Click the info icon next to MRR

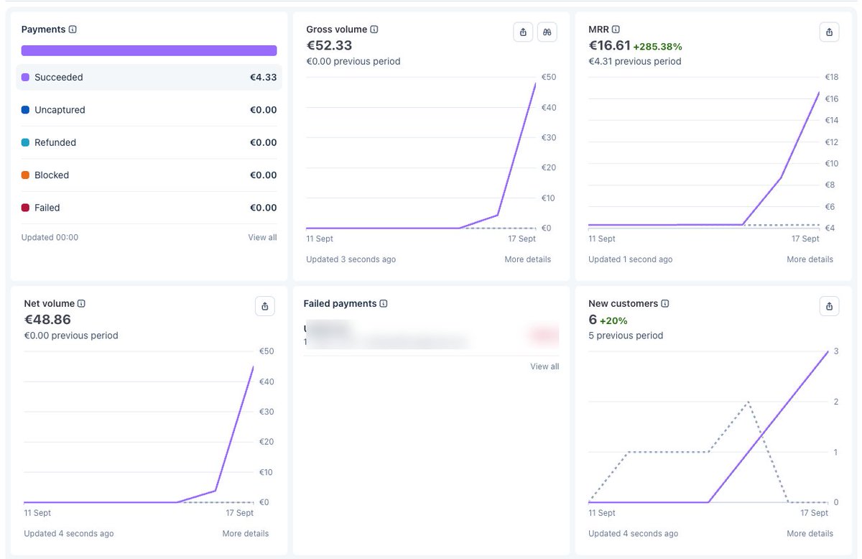pyautogui.click(x=616, y=29)
